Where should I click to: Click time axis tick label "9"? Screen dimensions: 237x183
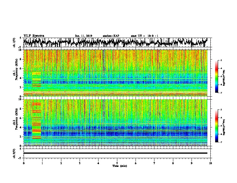coord(192,163)
